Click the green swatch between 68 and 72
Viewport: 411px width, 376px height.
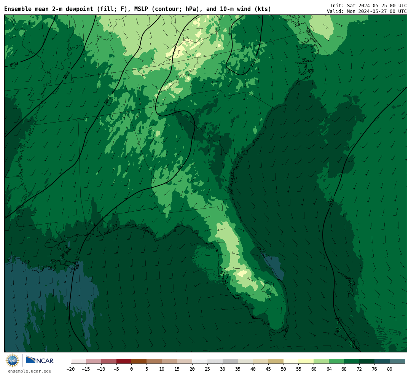(x=352, y=362)
